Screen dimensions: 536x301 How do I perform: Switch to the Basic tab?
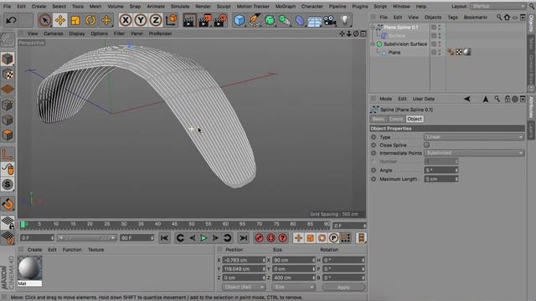pyautogui.click(x=379, y=119)
